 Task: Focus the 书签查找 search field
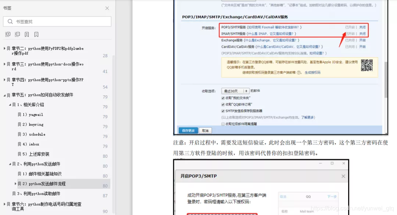tap(57, 22)
